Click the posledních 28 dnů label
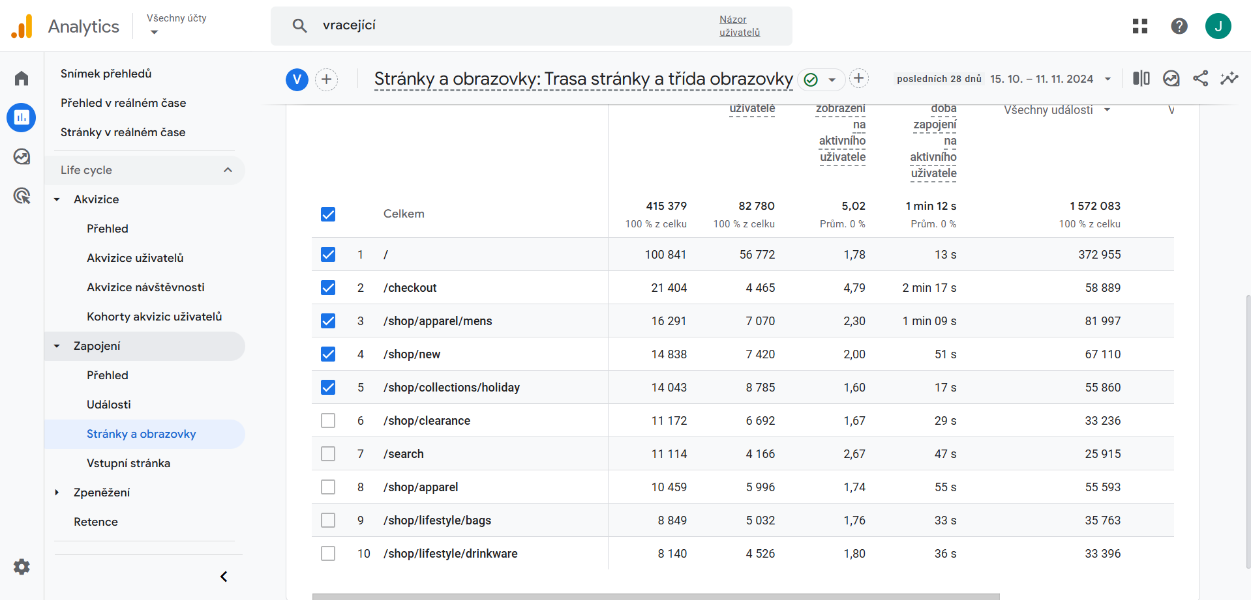This screenshot has width=1251, height=600. click(939, 79)
